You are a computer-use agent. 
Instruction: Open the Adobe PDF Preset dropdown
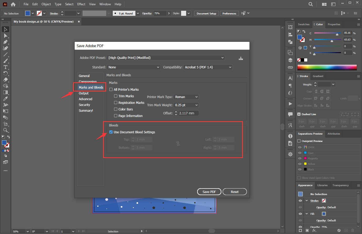click(166, 58)
